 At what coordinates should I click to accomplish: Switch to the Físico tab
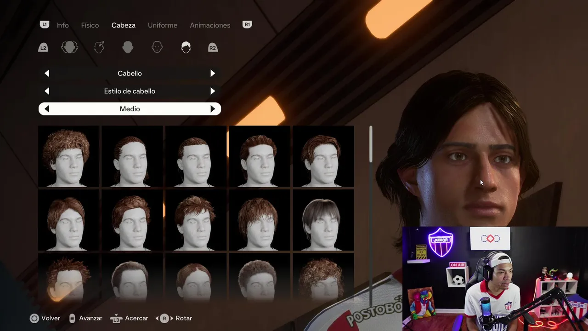point(90,25)
